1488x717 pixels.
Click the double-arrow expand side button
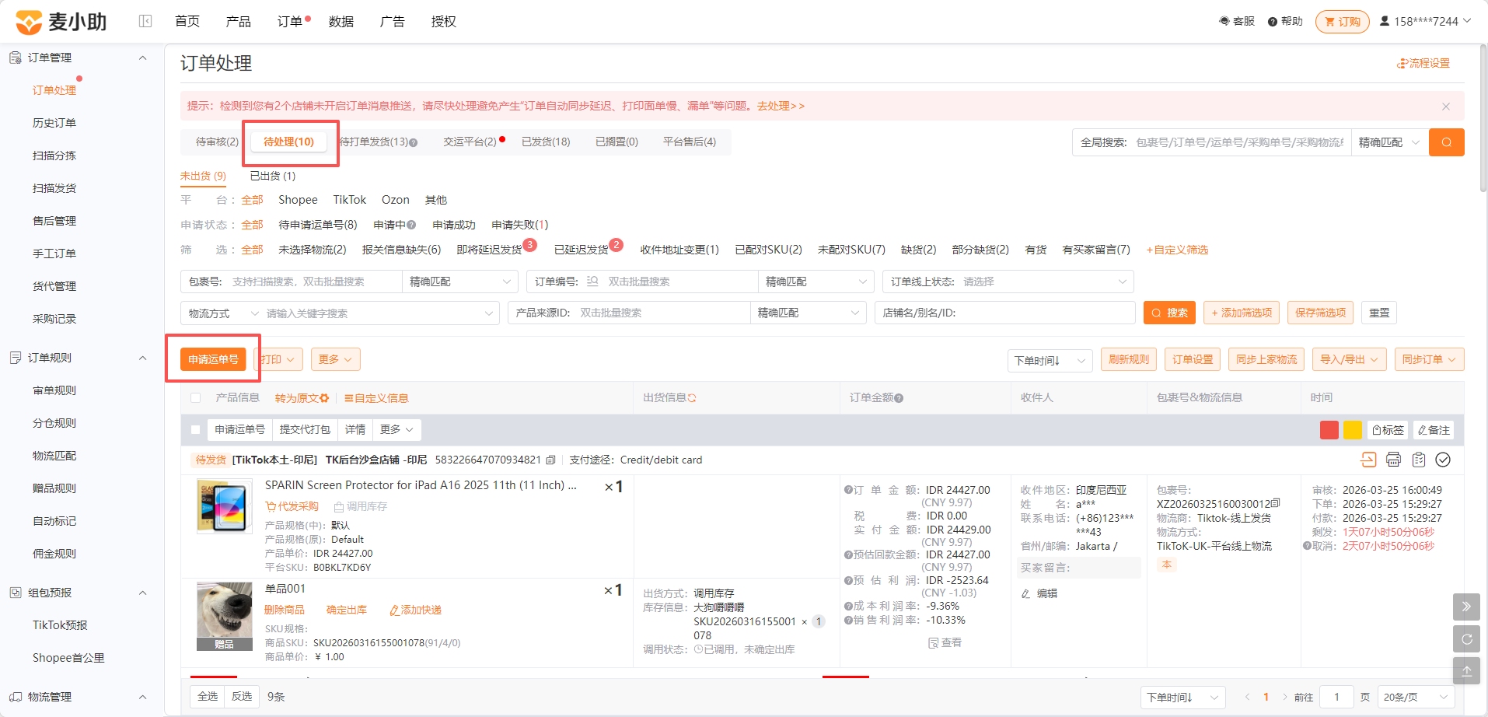1466,607
